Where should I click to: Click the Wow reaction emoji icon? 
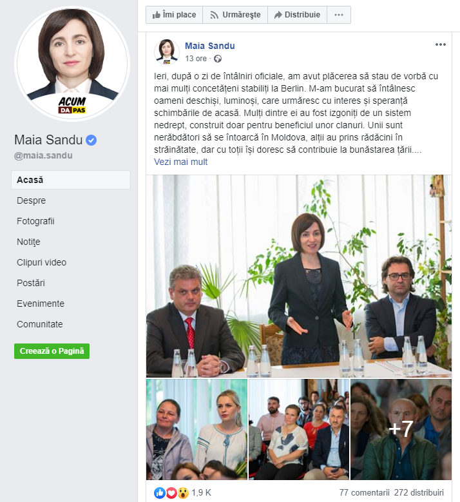point(183,493)
